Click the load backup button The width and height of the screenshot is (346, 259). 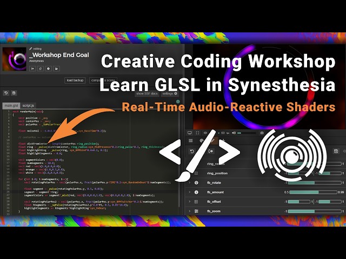(75, 80)
